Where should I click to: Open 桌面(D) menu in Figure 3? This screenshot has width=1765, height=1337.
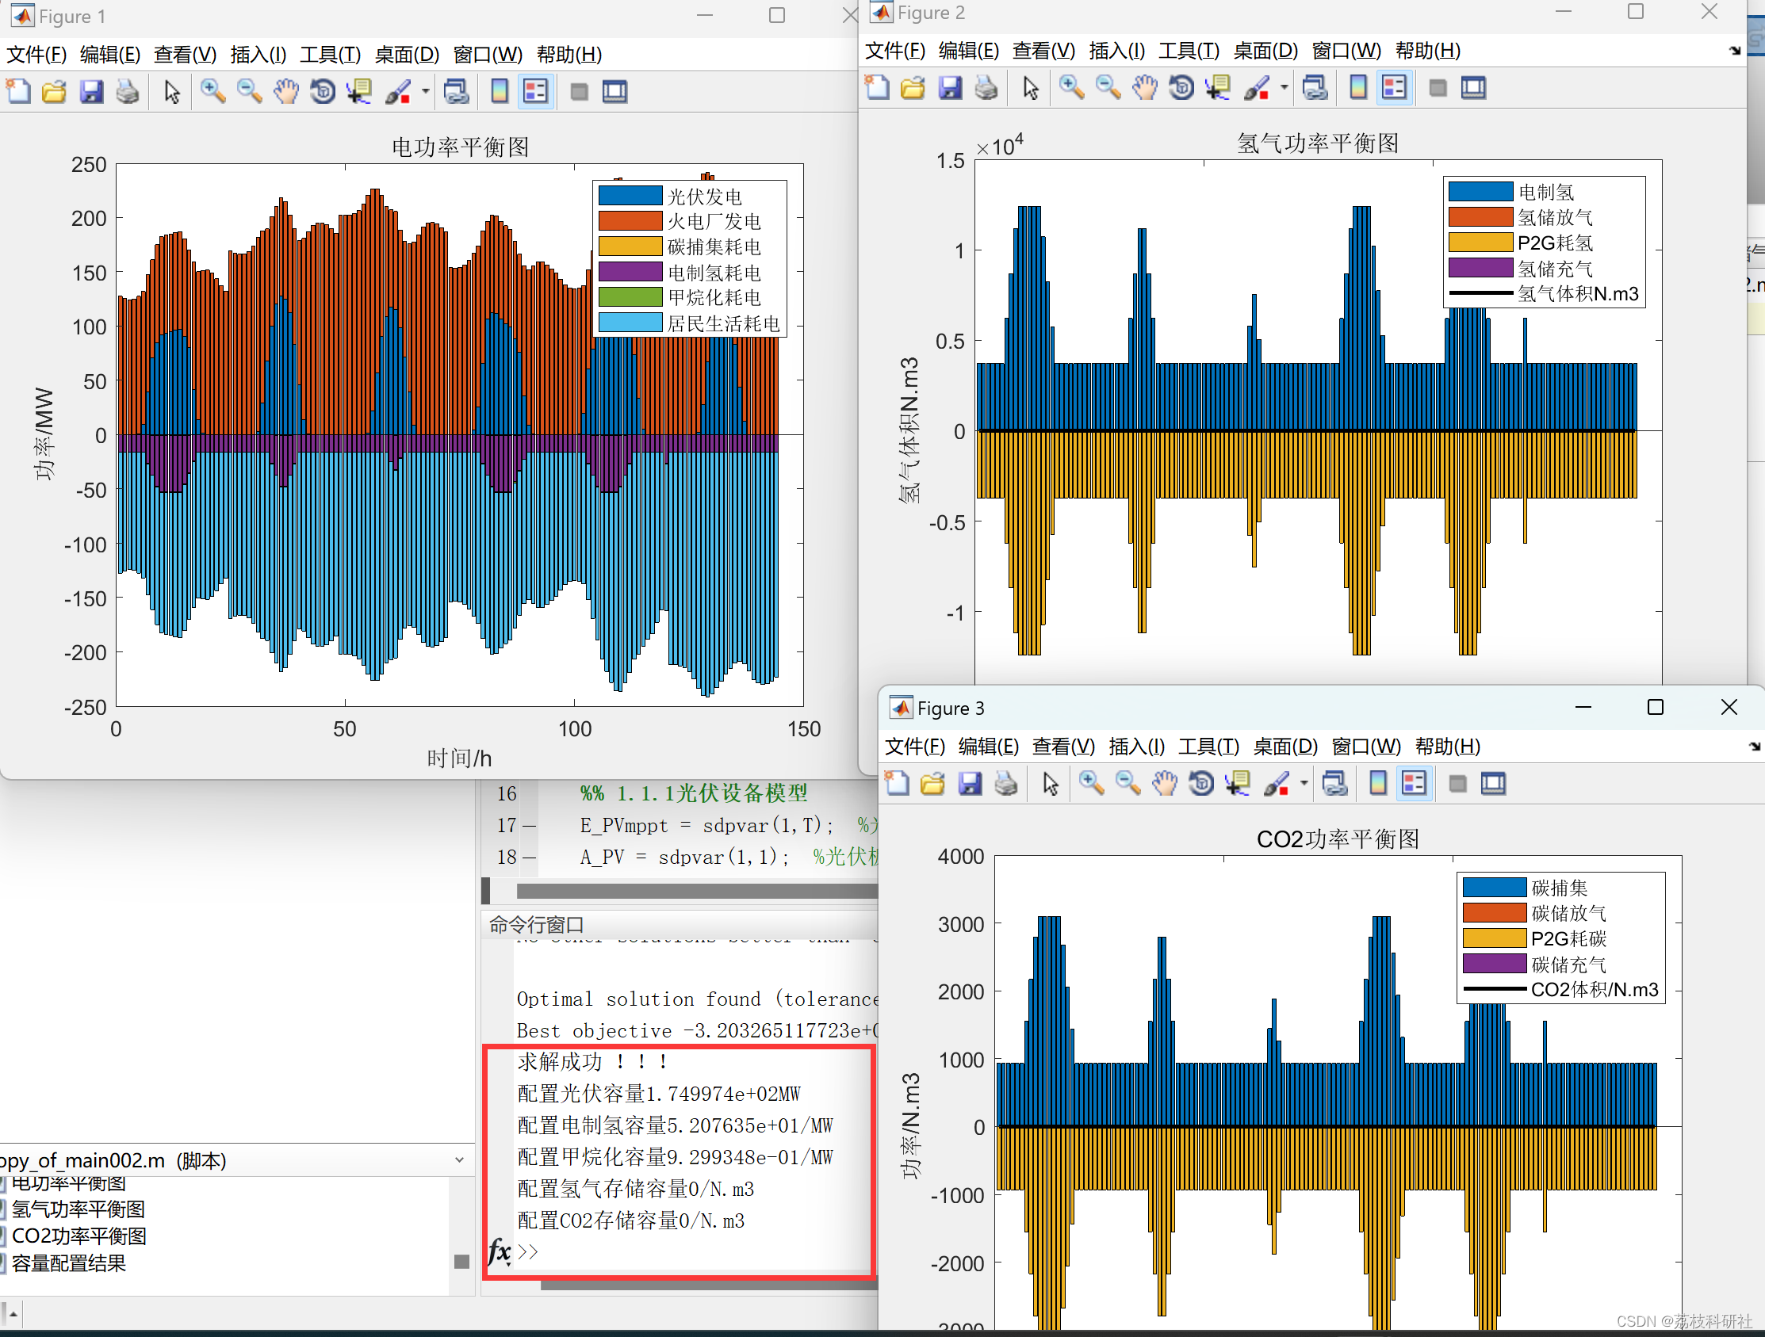click(x=1285, y=746)
